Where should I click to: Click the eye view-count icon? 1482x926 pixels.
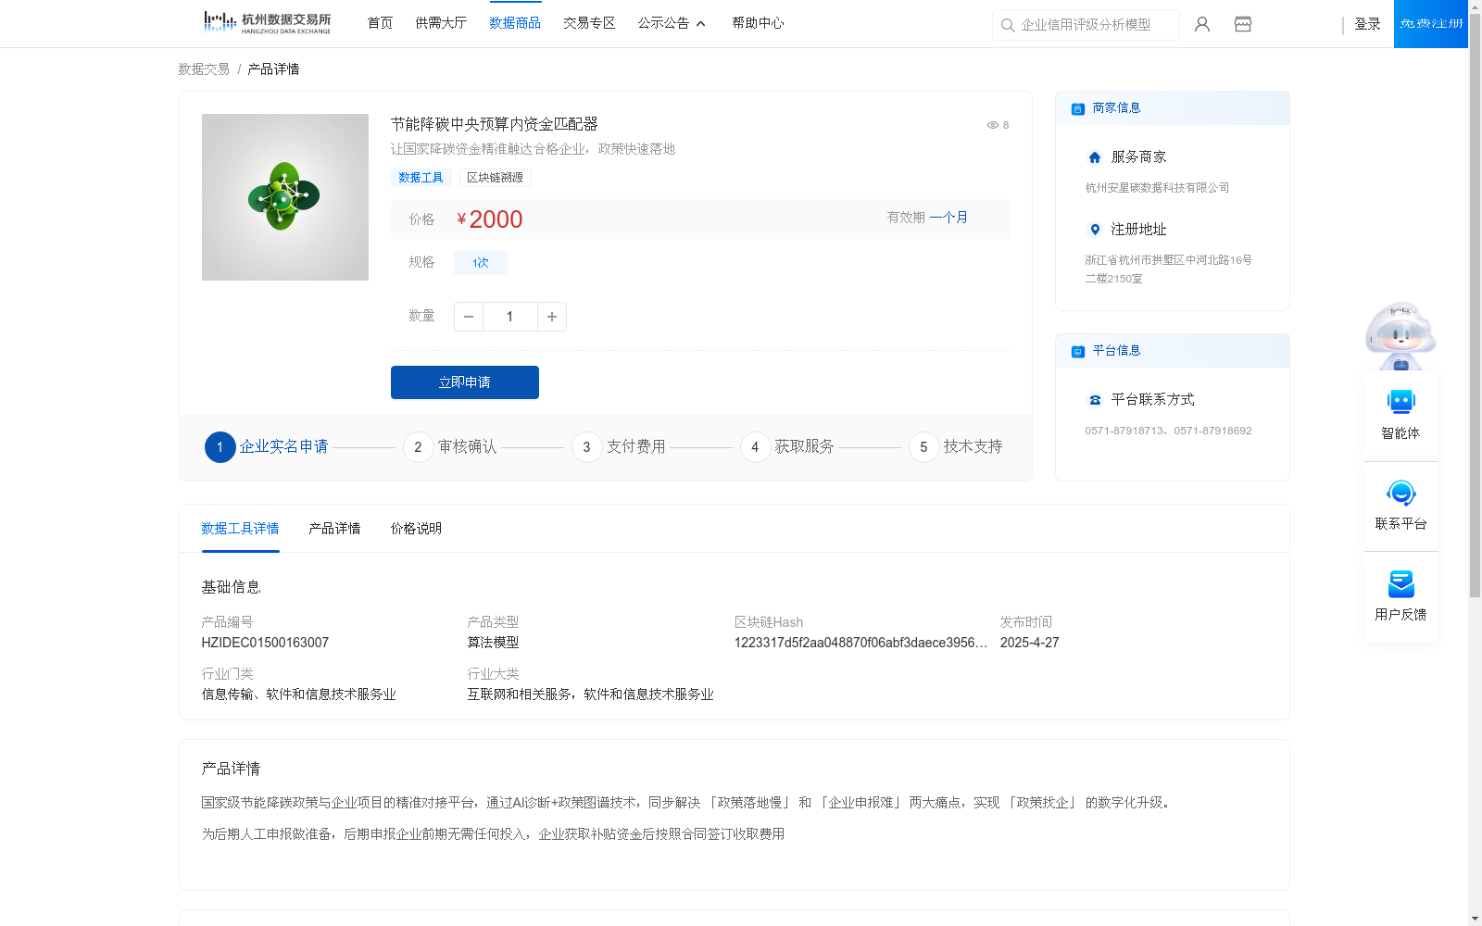(992, 125)
